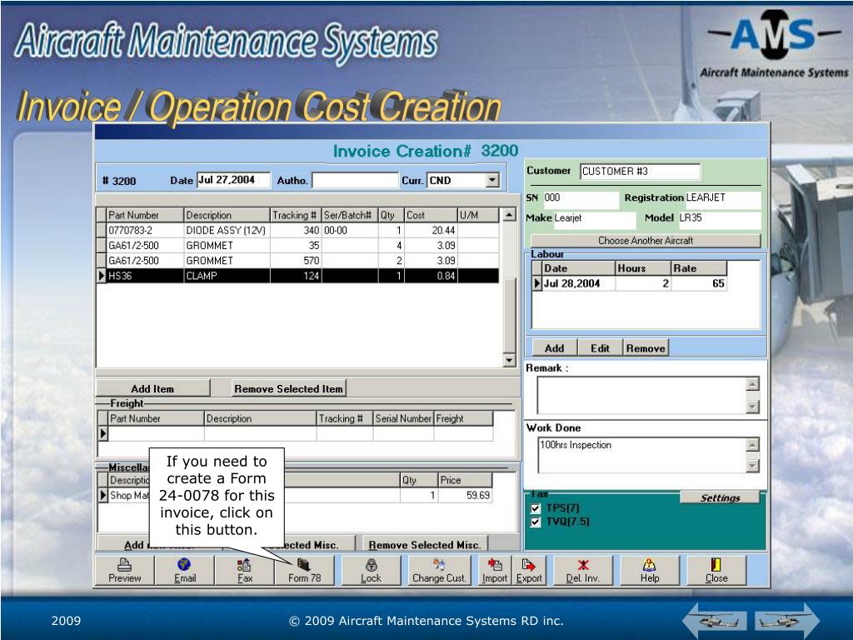Click the Remark box up scroll arrow
This screenshot has height=640, width=853.
pyautogui.click(x=752, y=385)
